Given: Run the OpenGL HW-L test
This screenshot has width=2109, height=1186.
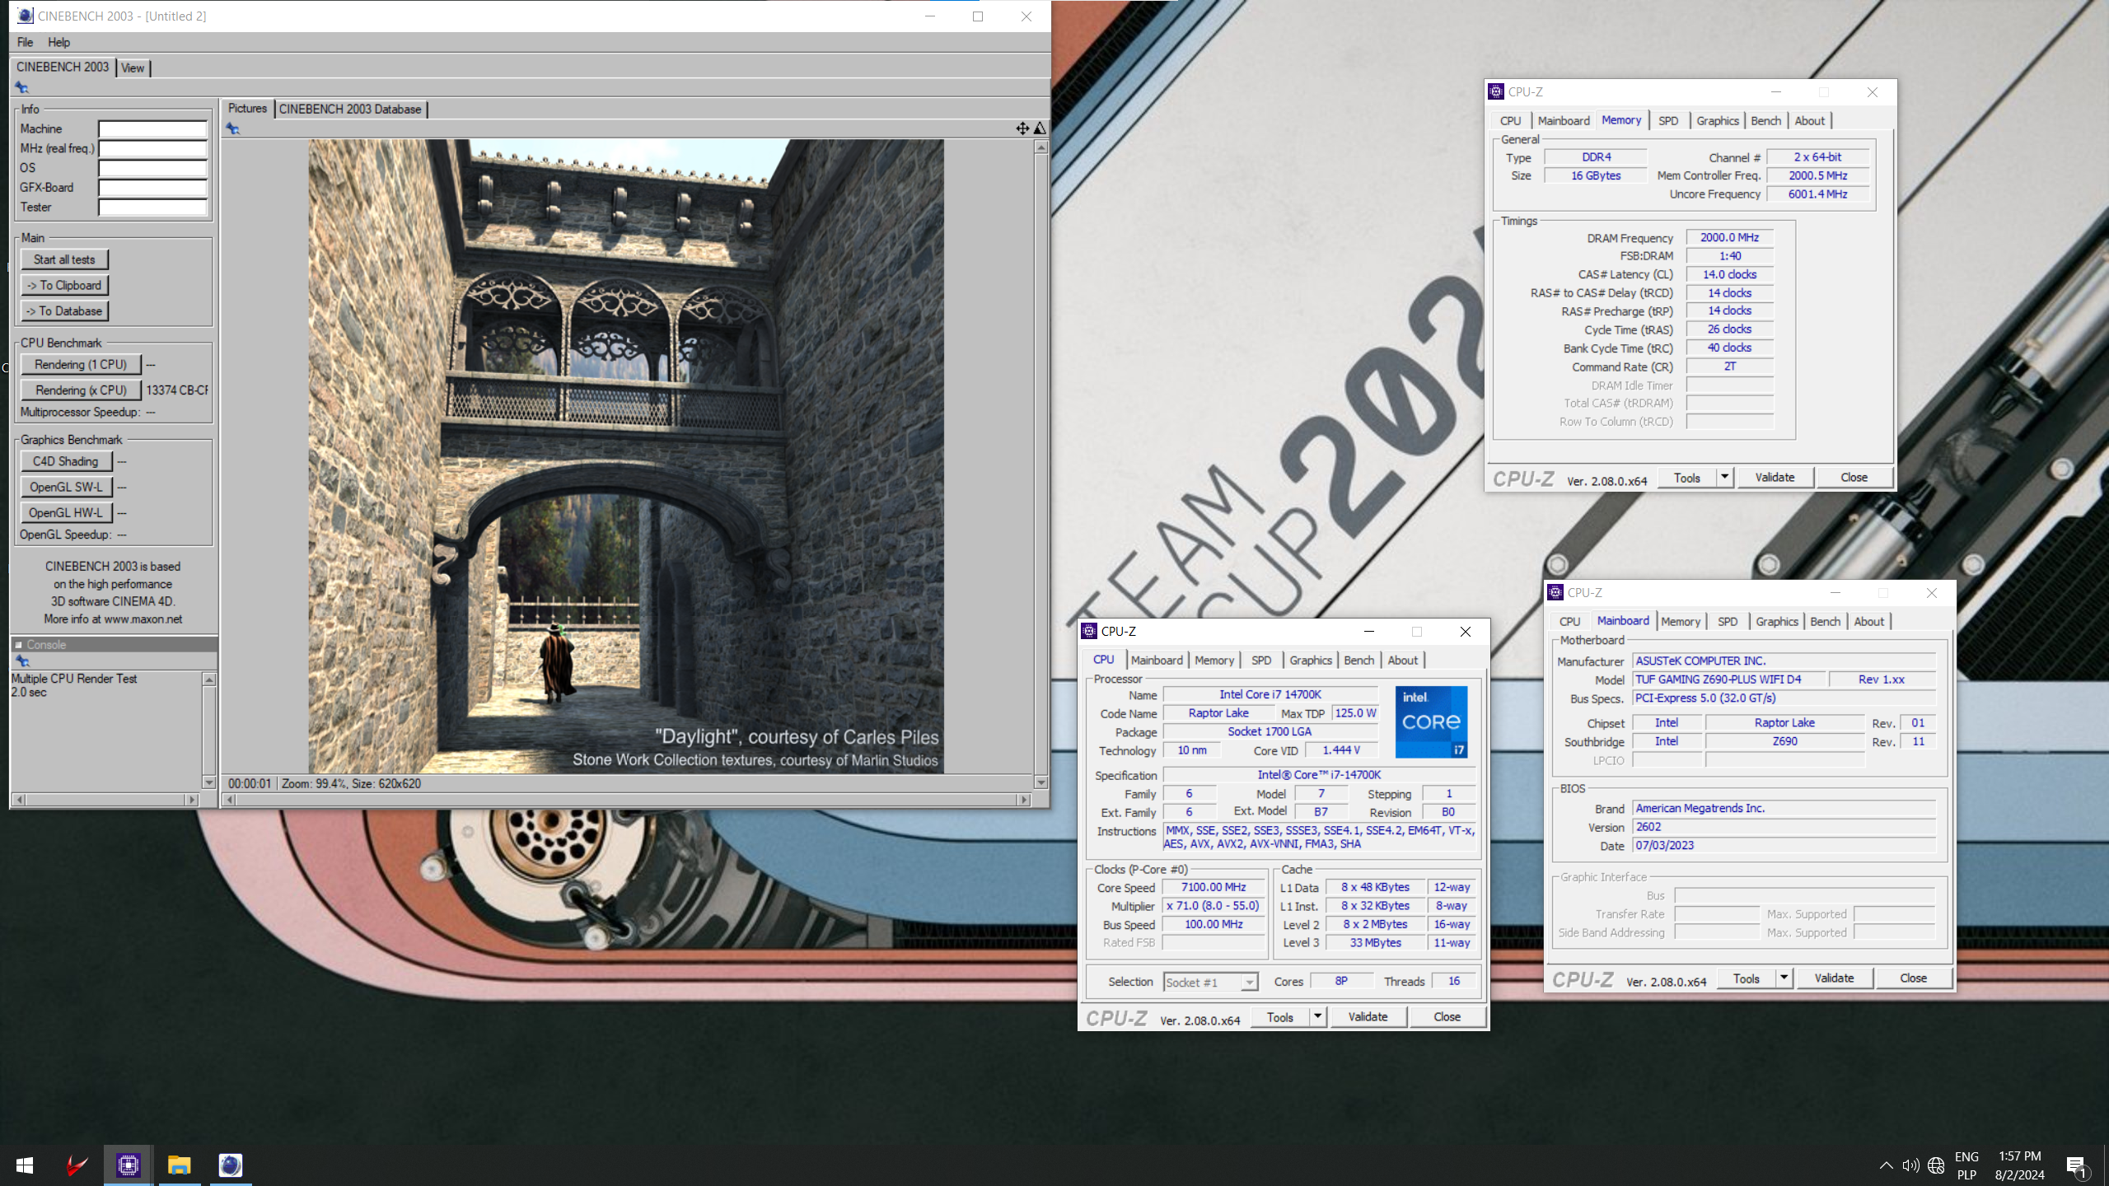Looking at the screenshot, I should point(66,512).
